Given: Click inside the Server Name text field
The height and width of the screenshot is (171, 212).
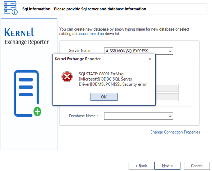Looking at the screenshot, I should coord(135,51).
